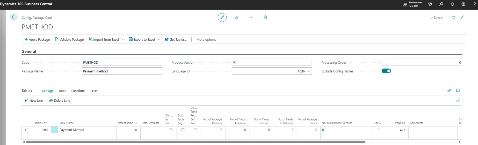Screen dimensions: 478x145
Task: Click Apply Package button
Action: tap(37, 39)
